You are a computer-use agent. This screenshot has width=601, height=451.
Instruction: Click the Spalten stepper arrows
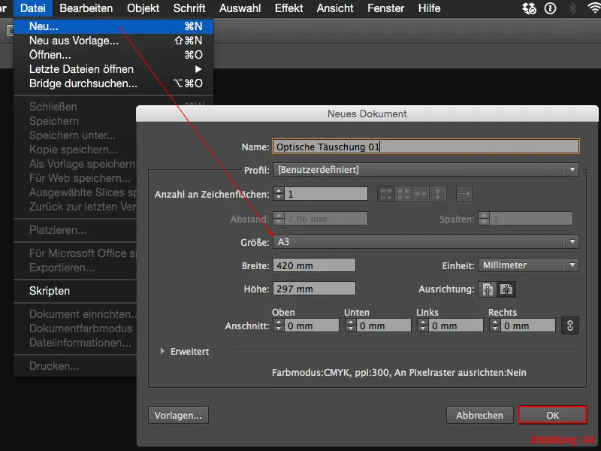(x=484, y=219)
